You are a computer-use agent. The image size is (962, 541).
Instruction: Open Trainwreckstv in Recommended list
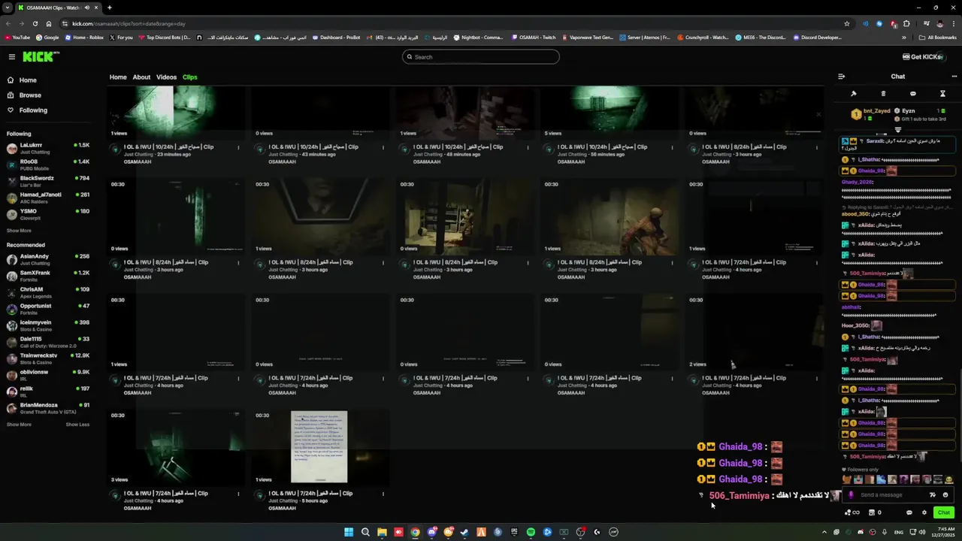tap(48, 358)
